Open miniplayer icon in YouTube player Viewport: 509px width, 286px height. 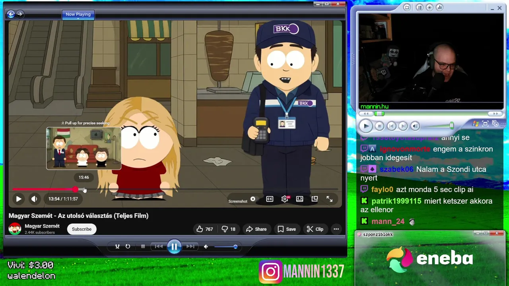click(x=315, y=199)
